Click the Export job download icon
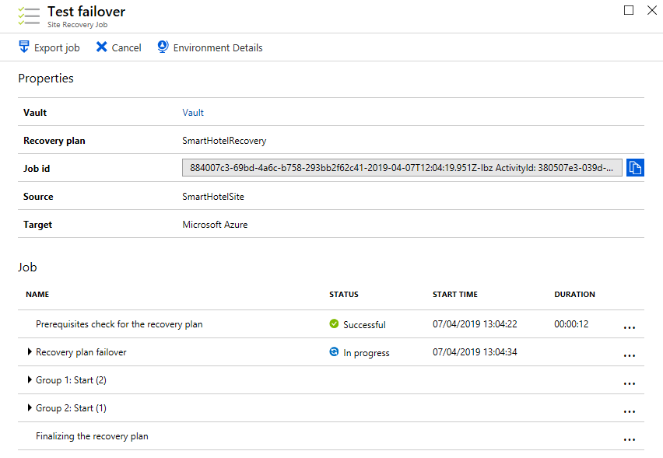Image resolution: width=663 pixels, height=458 pixels. point(24,47)
